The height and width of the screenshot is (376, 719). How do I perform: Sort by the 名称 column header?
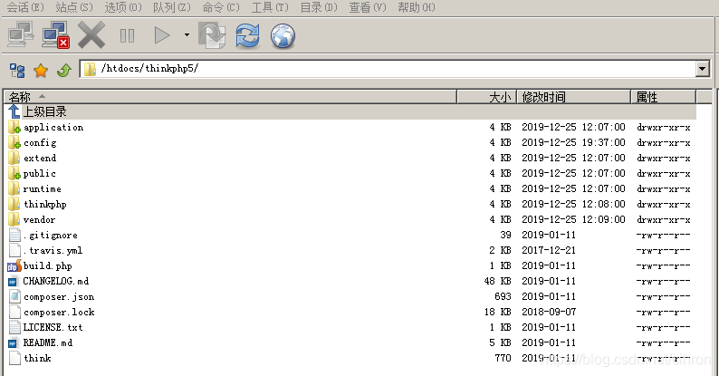point(231,97)
